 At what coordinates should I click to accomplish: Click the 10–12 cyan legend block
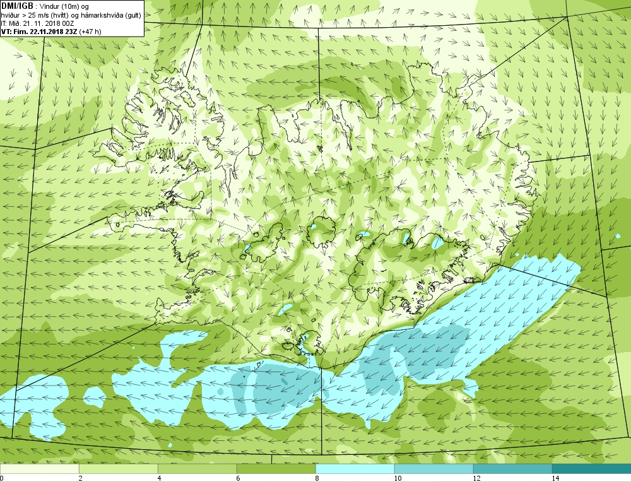434,469
